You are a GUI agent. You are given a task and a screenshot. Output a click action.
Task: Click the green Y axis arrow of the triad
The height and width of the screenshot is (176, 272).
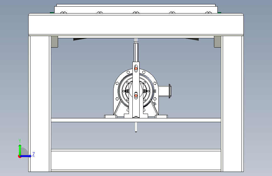[20, 150]
